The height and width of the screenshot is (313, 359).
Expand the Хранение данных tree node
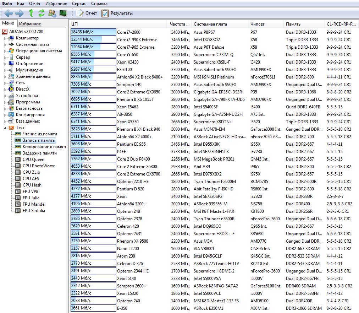pos(5,77)
